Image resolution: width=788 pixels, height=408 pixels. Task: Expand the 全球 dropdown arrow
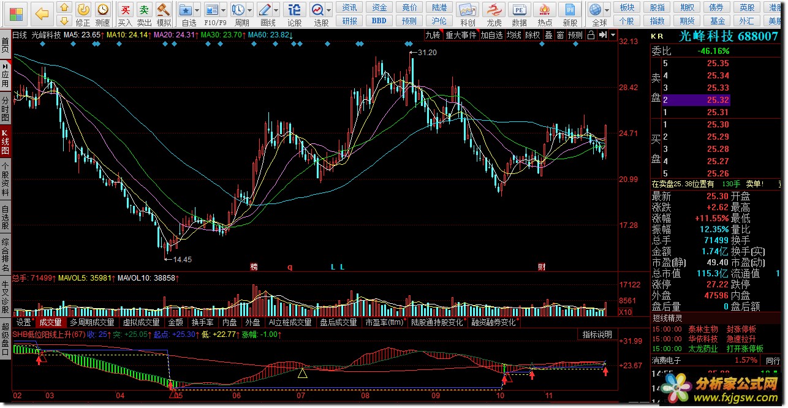607,10
